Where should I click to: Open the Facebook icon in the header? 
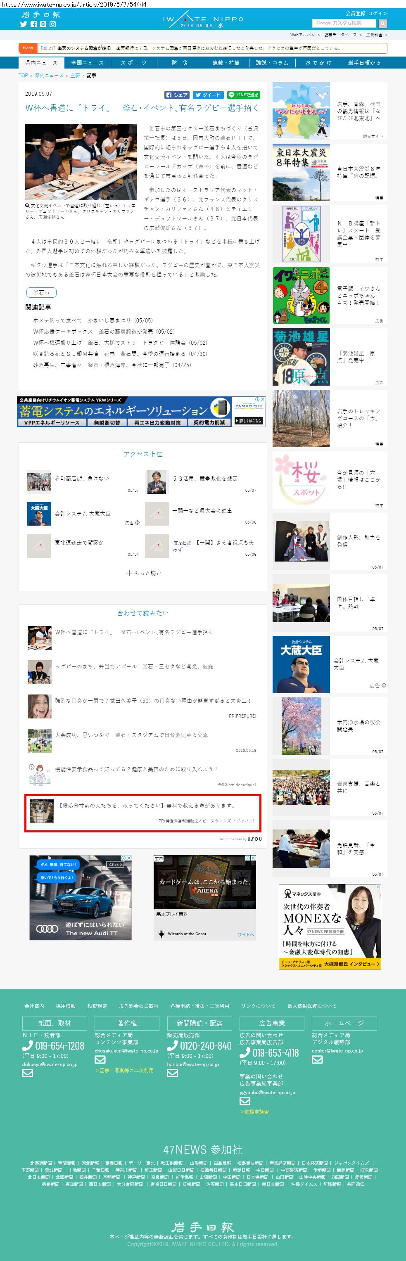pyautogui.click(x=33, y=24)
